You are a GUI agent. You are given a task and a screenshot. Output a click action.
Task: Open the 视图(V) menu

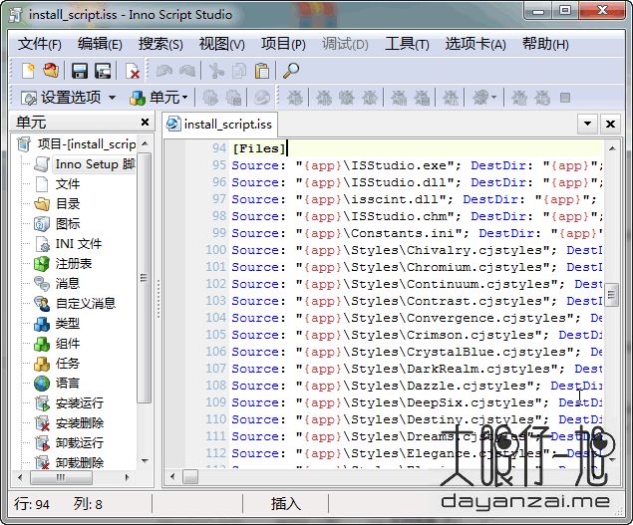pyautogui.click(x=221, y=44)
